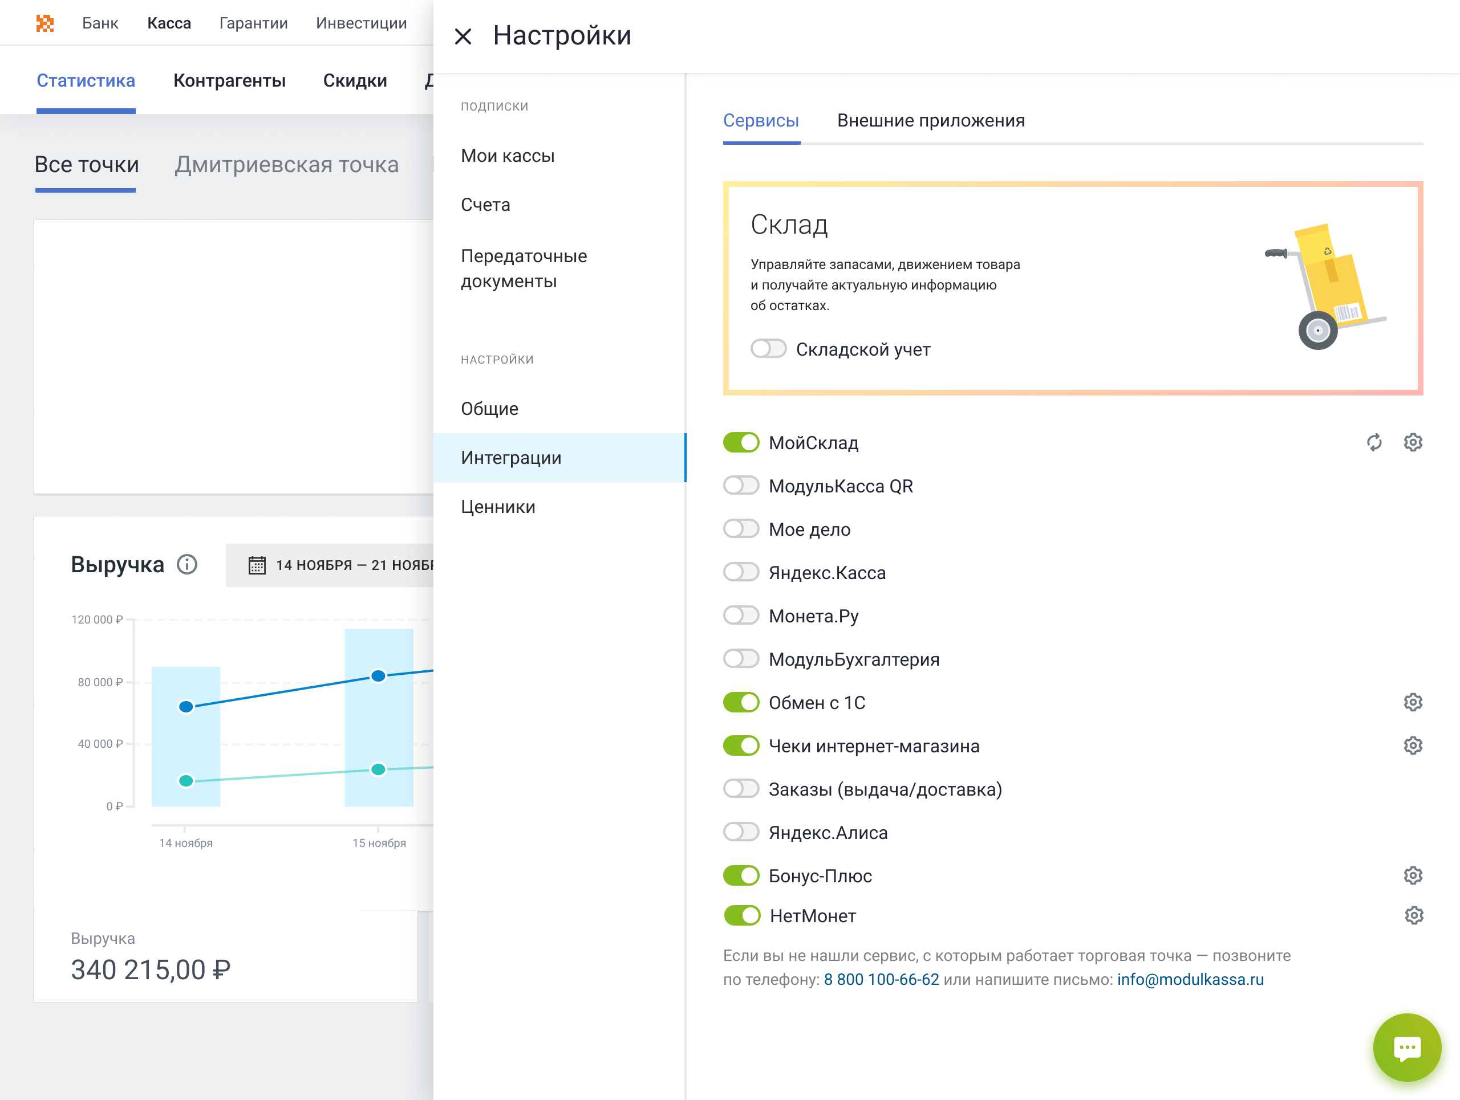Open Ценники in the sidebar
The height and width of the screenshot is (1100, 1460).
click(561, 507)
